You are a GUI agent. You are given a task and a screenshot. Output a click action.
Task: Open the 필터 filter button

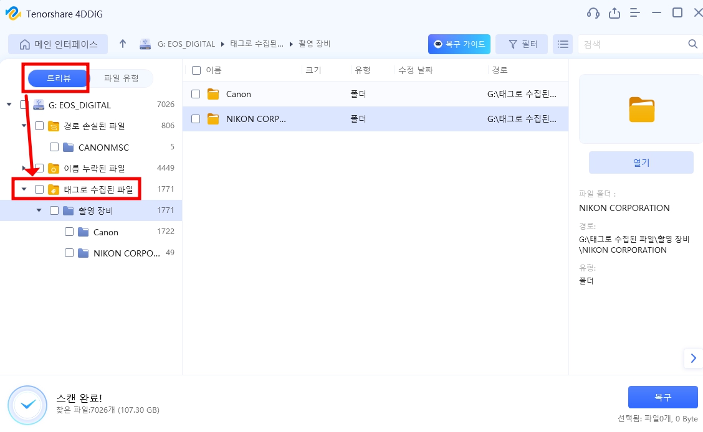(x=522, y=44)
